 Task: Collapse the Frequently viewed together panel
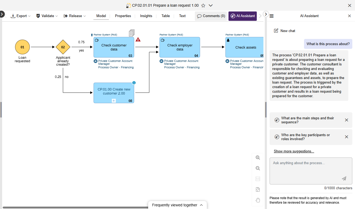point(201,205)
